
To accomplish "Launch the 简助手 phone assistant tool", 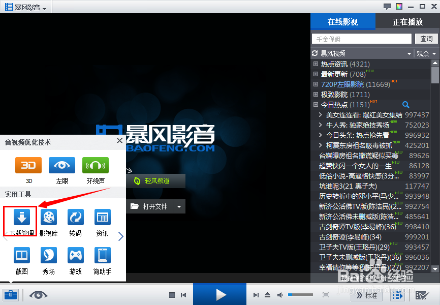I will pyautogui.click(x=103, y=255).
